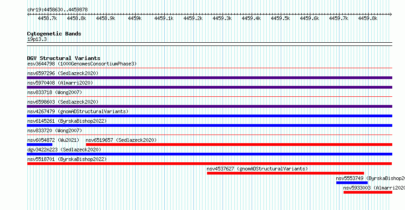Open the nsv6054872 Wu2021 label
The image size is (405, 210).
pyautogui.click(x=53, y=140)
